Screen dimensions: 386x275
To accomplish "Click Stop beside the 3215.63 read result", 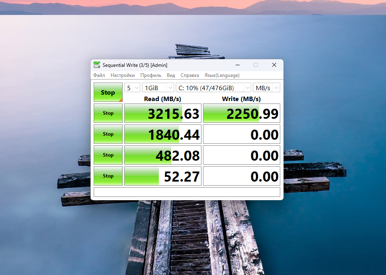I will (x=108, y=113).
